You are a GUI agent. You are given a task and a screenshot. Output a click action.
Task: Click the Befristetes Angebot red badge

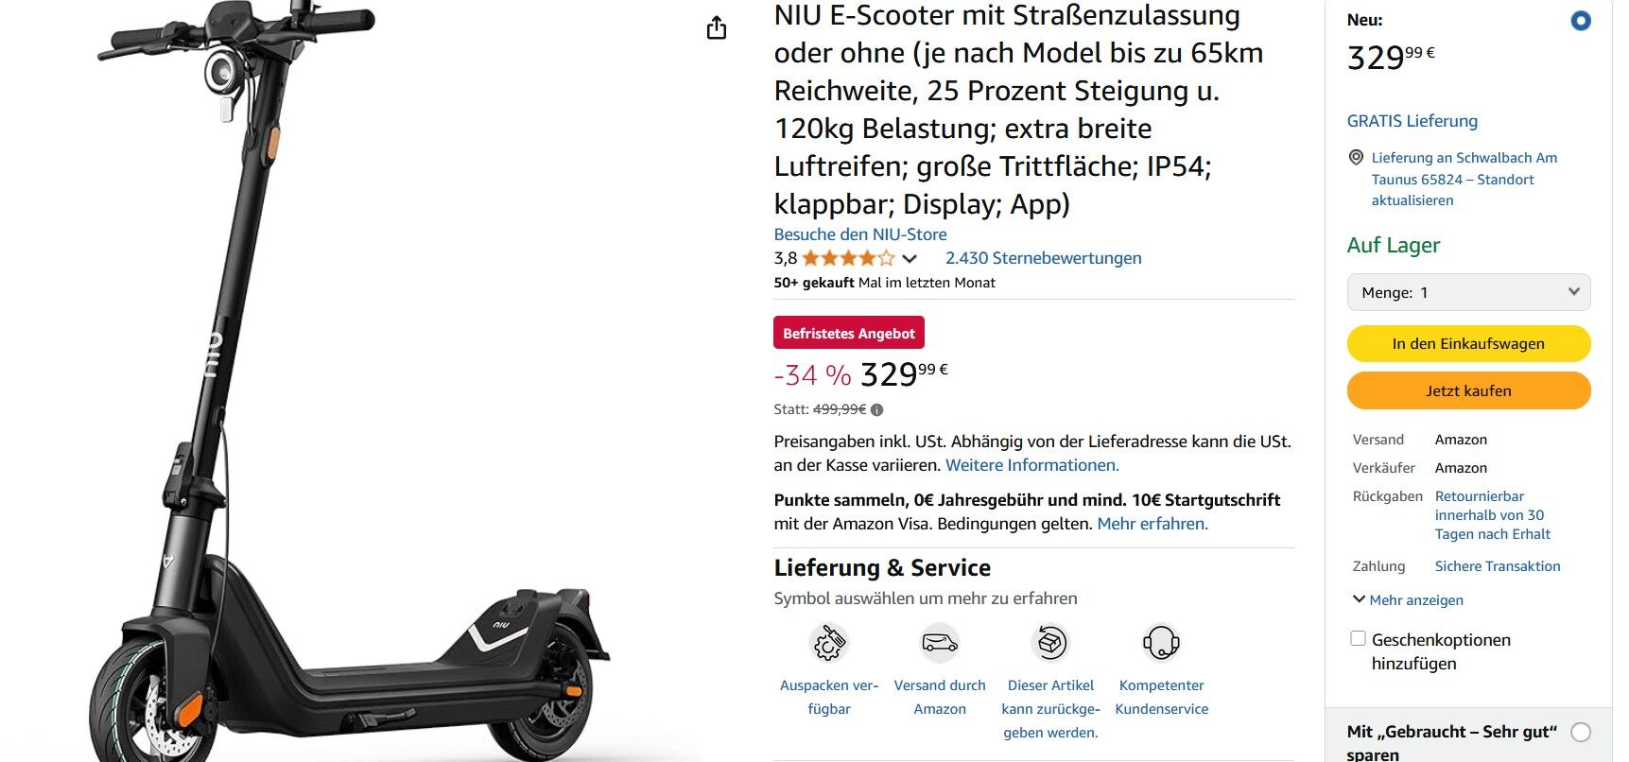click(x=849, y=334)
